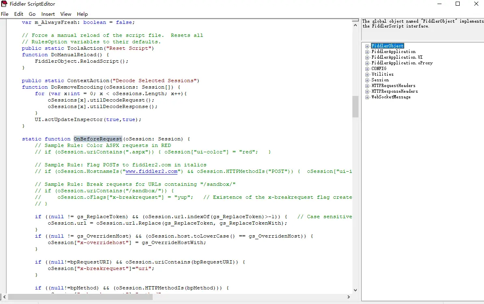Click the highlighted OnBeforeRequest function name
The width and height of the screenshot is (484, 304).
pyautogui.click(x=98, y=139)
